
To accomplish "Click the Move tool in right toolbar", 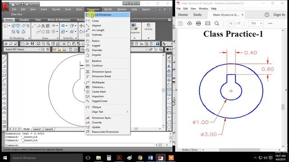I will coord(169,80).
